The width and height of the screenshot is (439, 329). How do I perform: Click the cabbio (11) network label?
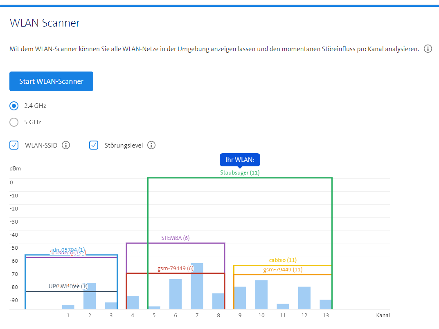point(283,260)
